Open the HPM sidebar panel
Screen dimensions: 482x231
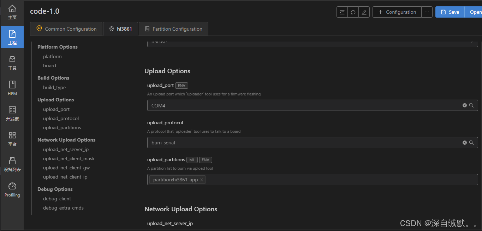(12, 88)
